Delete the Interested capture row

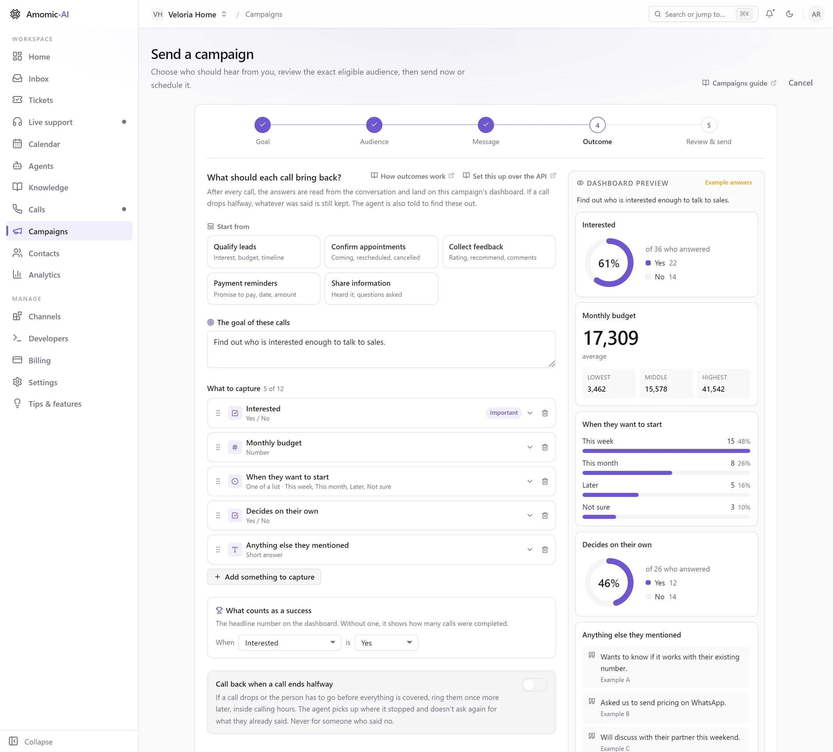pos(545,413)
